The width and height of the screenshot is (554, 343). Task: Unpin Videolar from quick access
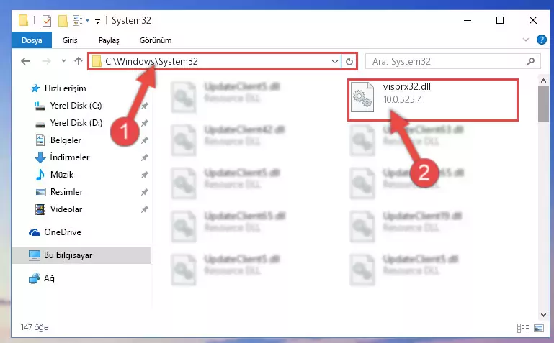tap(145, 209)
